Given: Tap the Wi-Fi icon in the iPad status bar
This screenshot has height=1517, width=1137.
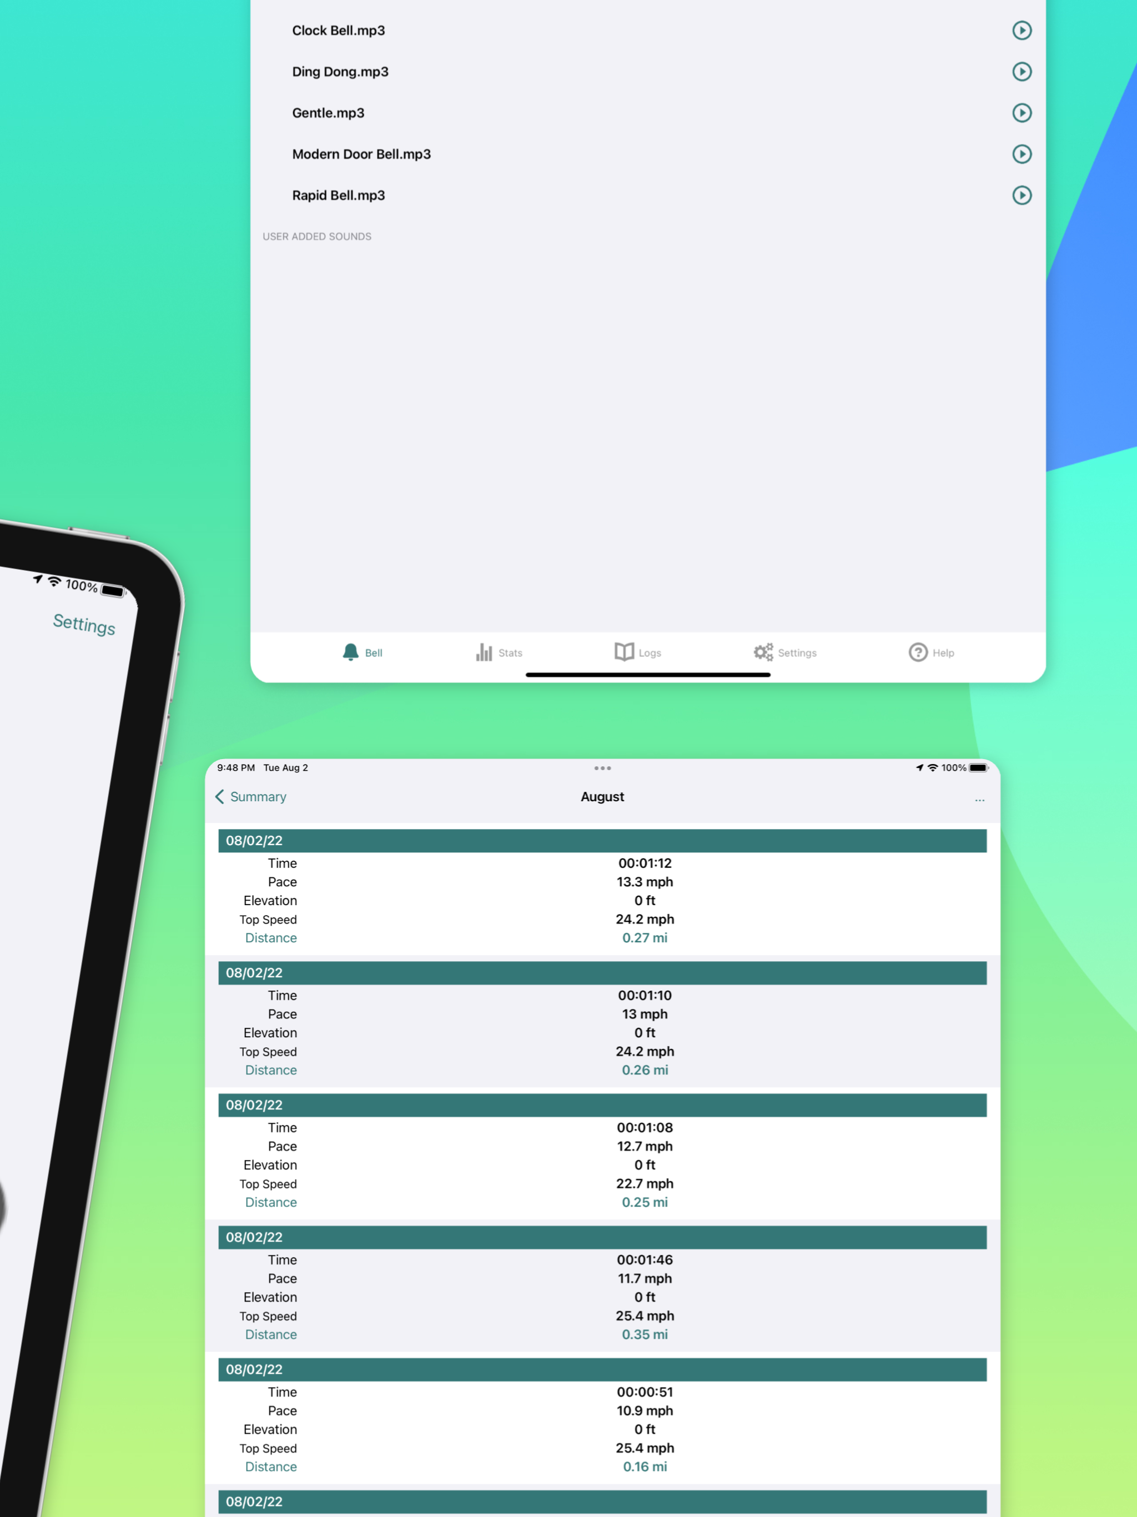Looking at the screenshot, I should [x=933, y=768].
